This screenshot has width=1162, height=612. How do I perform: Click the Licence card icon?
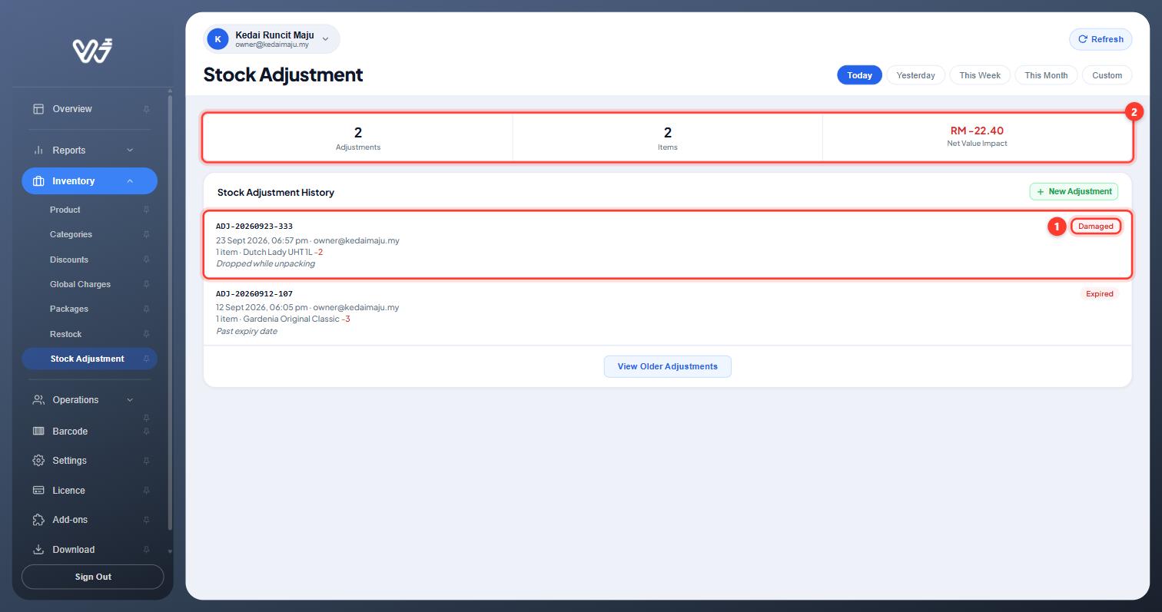(x=38, y=491)
